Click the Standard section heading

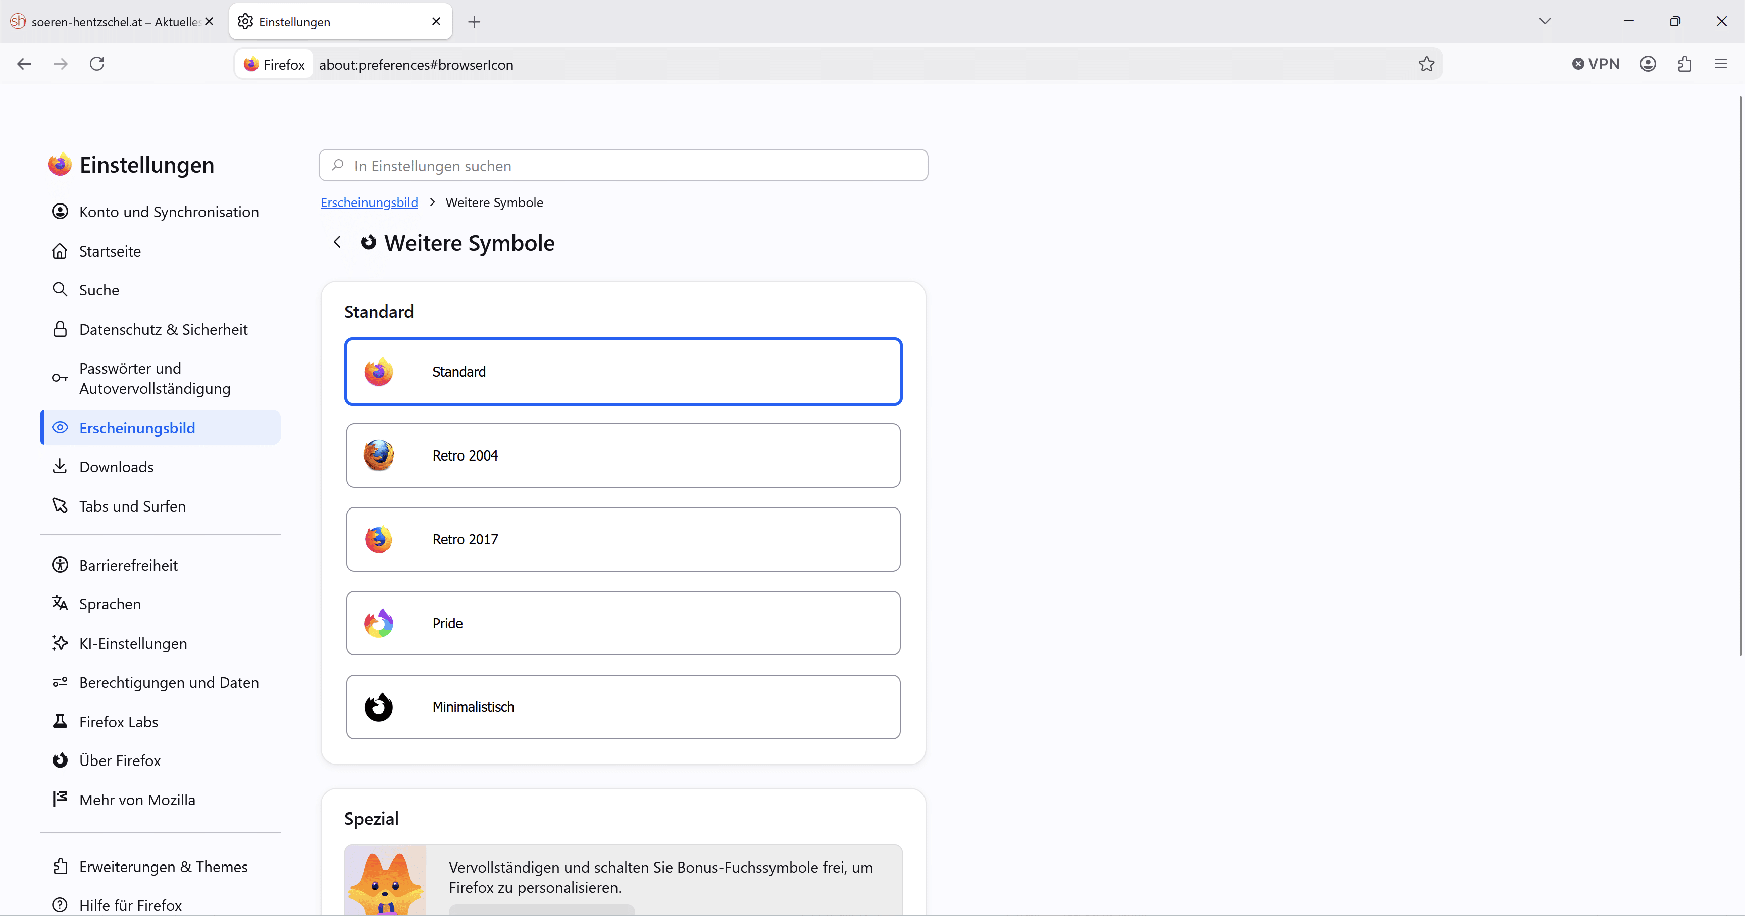coord(379,312)
